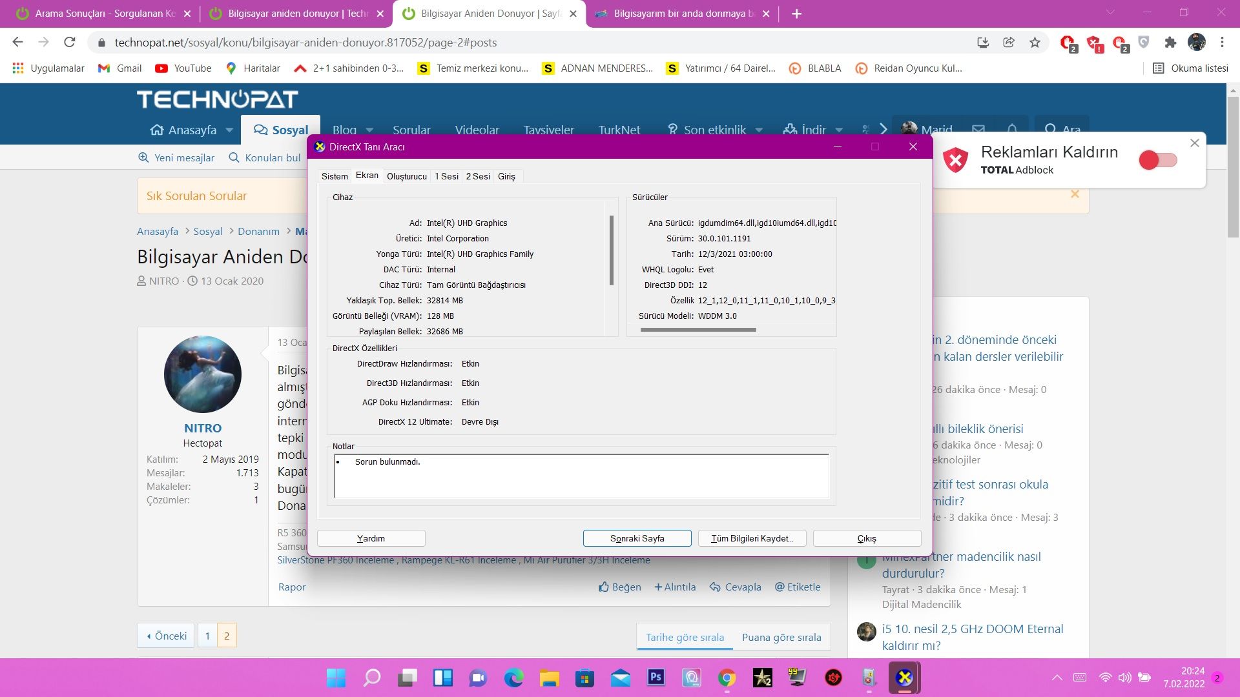Open Chrome extensions puzzle icon
The height and width of the screenshot is (697, 1240).
tap(1170, 43)
